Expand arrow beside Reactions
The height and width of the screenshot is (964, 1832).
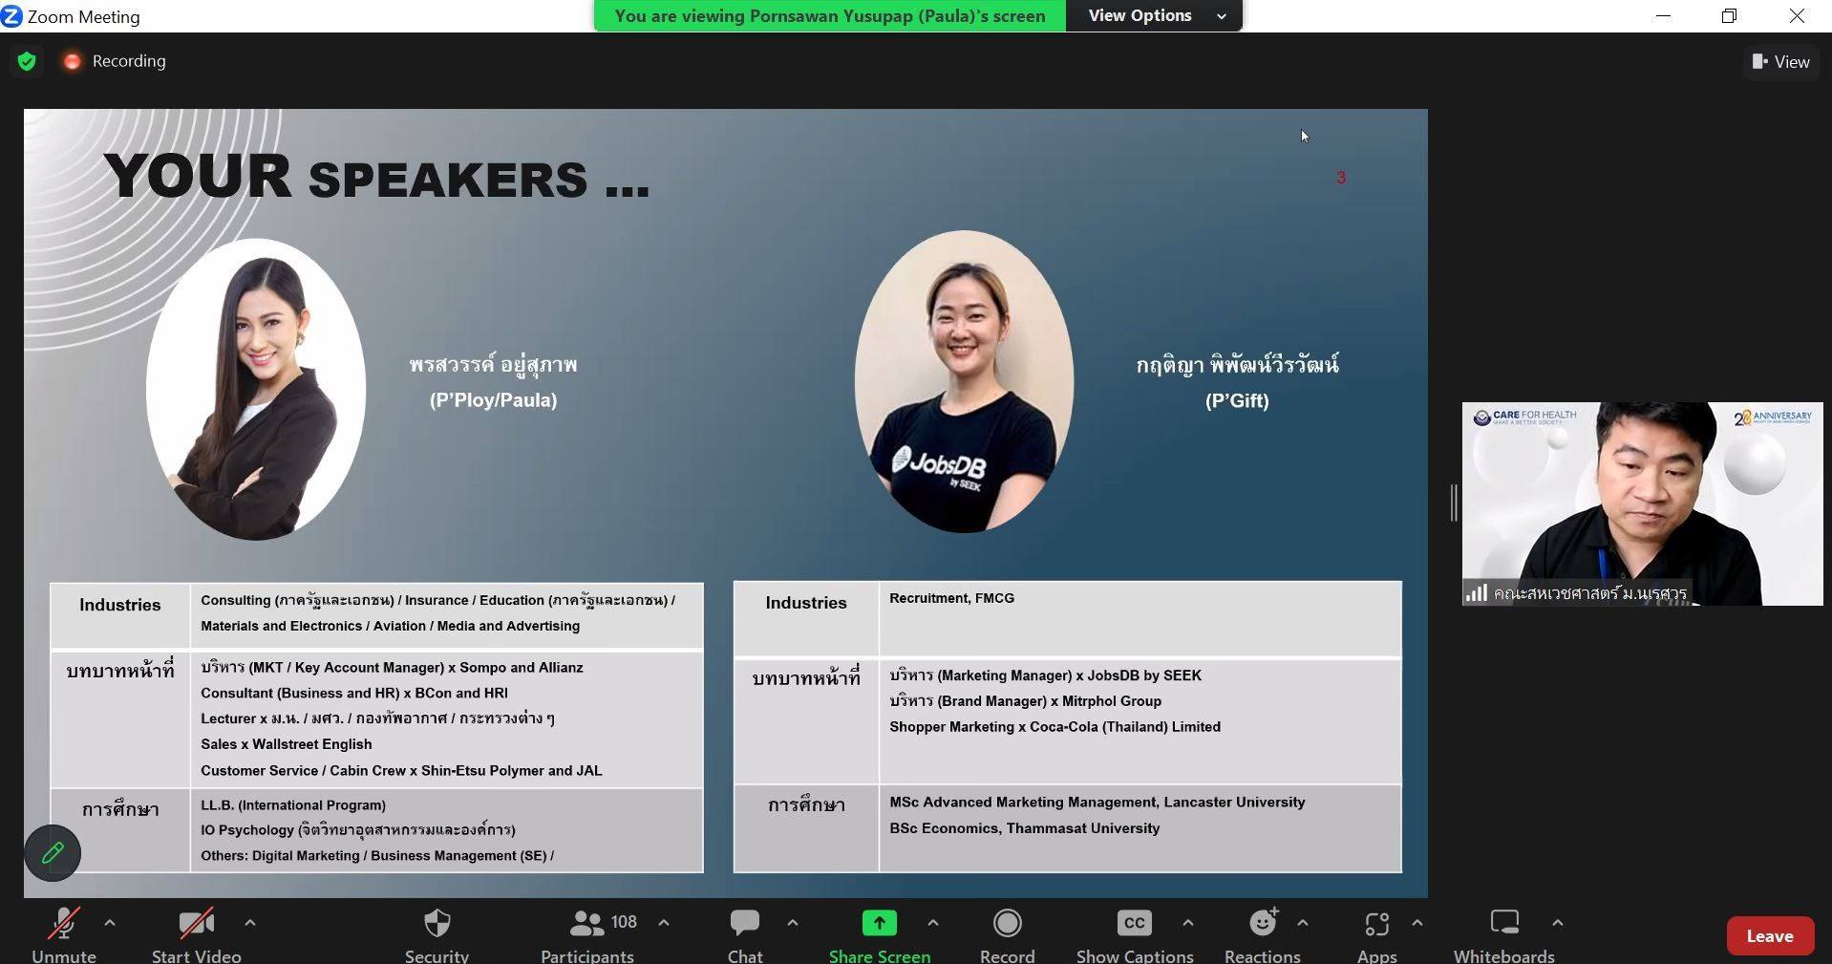(1303, 923)
